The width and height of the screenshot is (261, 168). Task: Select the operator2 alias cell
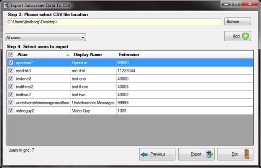click(x=43, y=63)
